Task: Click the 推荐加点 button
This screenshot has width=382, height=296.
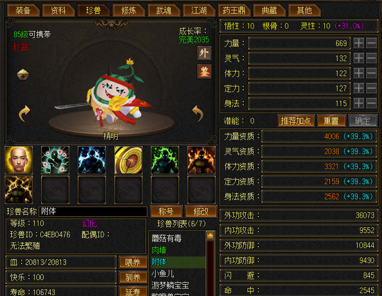Action: click(296, 121)
